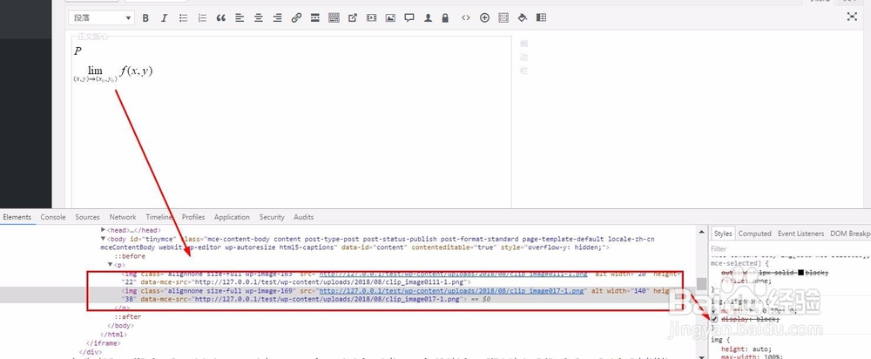Select the ::after pseudo-element row

[x=128, y=316]
